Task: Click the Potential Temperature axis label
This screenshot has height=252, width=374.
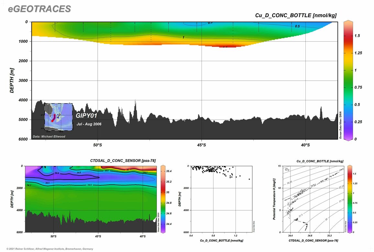Action: point(274,199)
